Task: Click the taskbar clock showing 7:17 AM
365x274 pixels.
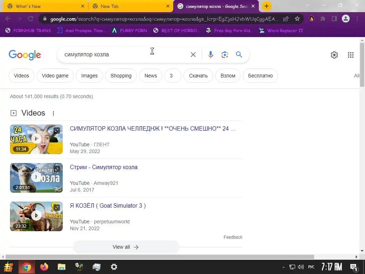Action: click(x=331, y=267)
